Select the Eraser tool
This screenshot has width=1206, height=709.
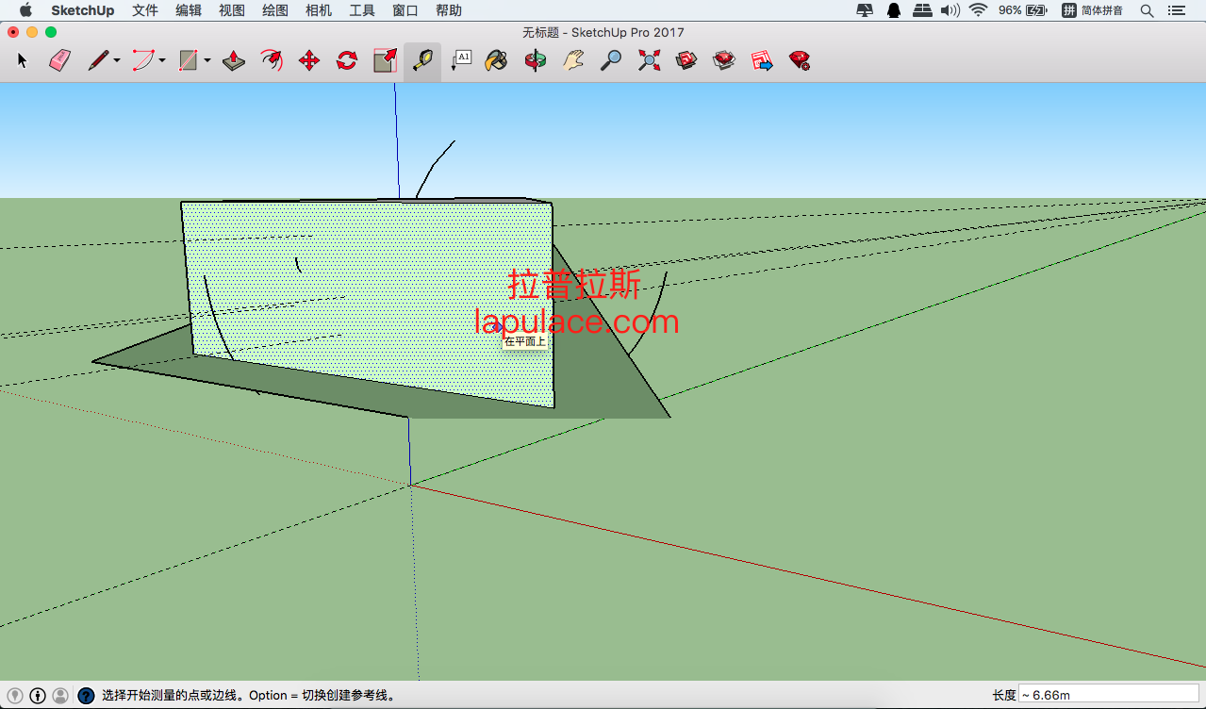(x=60, y=61)
